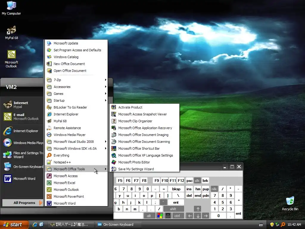Click Save My Settings Wizard icon
The height and width of the screenshot is (229, 305).
(x=114, y=169)
